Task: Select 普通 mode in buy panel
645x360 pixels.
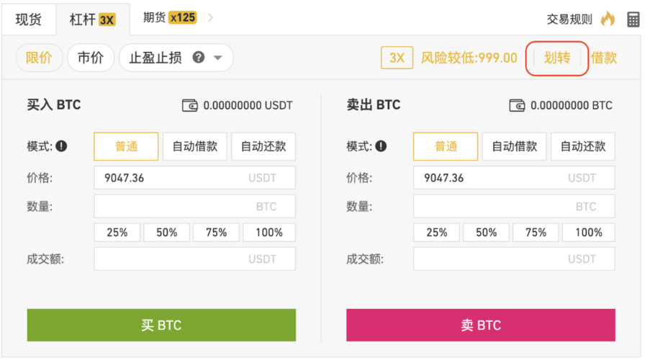Action: click(126, 146)
